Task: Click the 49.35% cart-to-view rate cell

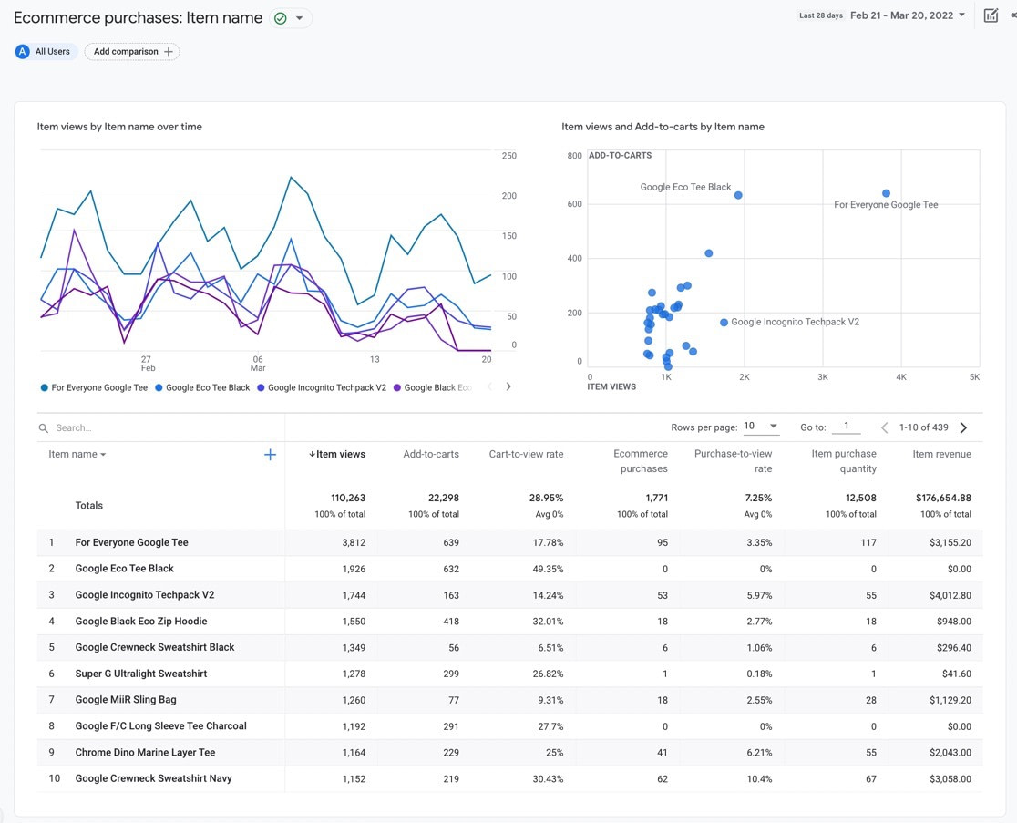Action: [x=548, y=569]
